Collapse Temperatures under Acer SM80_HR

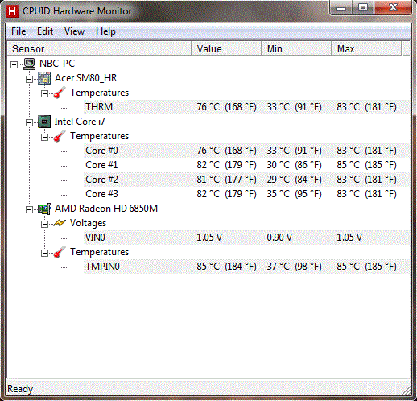coord(44,93)
